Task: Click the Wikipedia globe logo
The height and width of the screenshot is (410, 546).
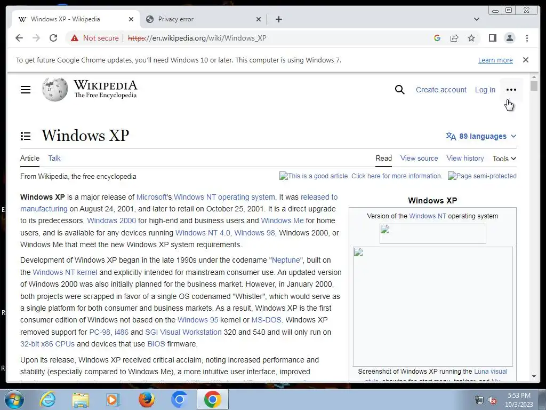Action: (55, 90)
